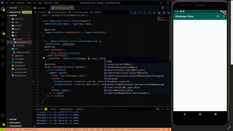This screenshot has width=233, height=131.
Task: Tap the emulator Recents navigation button
Action: pos(216,114)
